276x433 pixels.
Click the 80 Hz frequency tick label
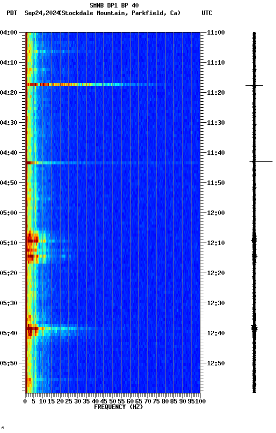tap(165, 401)
